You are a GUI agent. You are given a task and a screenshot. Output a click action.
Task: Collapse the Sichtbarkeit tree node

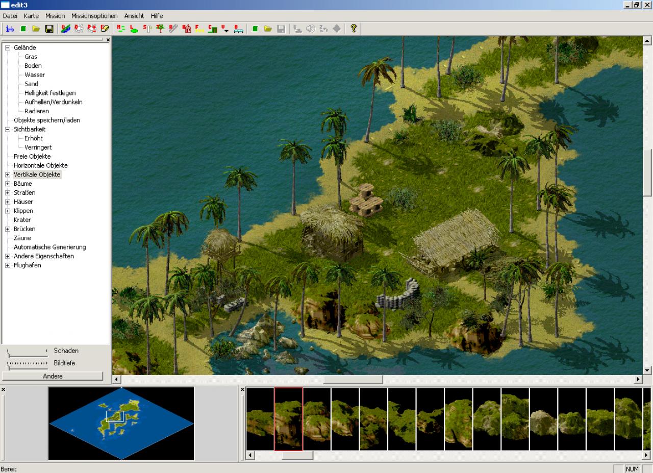coord(8,130)
